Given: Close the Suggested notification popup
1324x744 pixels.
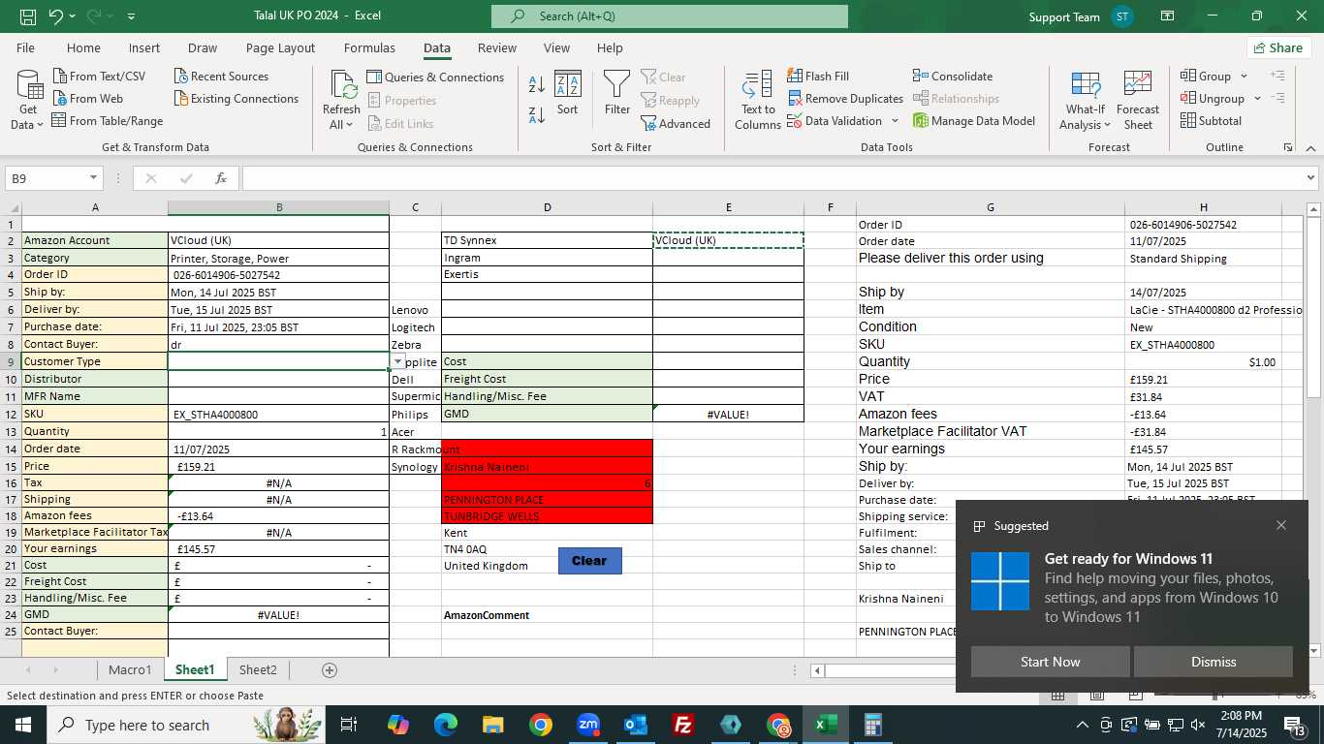Looking at the screenshot, I should (1281, 525).
